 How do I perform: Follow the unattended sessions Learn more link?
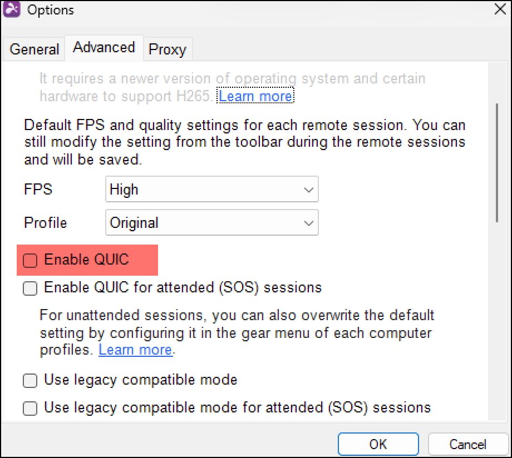135,350
